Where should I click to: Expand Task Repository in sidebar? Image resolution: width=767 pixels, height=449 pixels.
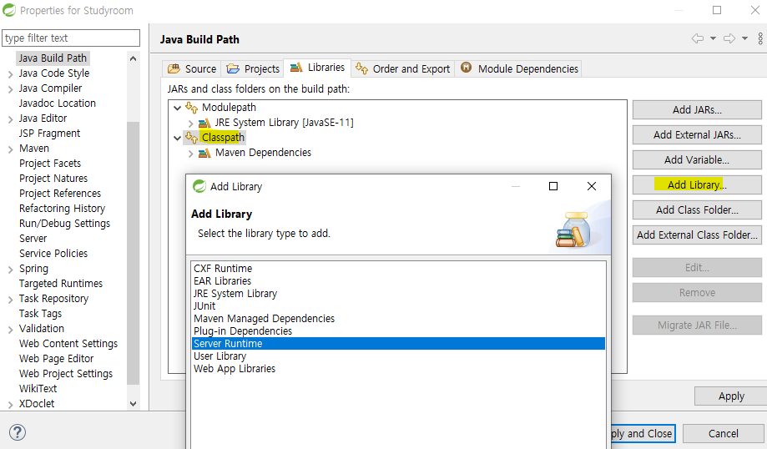(x=10, y=300)
